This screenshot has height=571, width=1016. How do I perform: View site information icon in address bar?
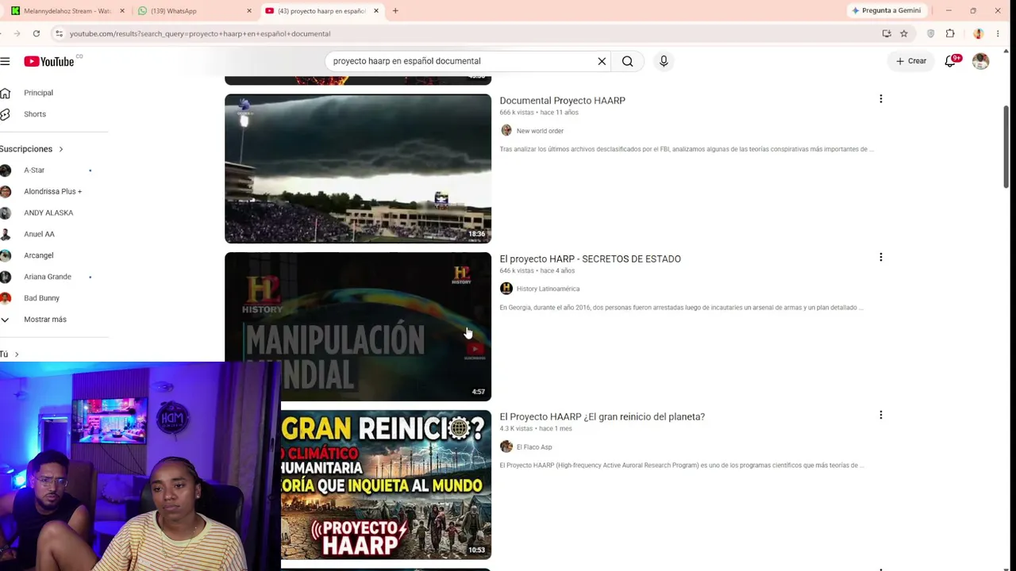point(59,33)
